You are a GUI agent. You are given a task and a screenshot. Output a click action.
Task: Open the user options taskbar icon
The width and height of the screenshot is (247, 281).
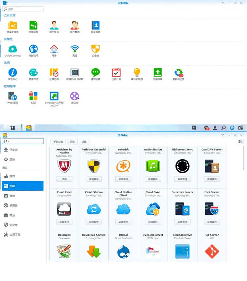pyautogui.click(x=215, y=128)
